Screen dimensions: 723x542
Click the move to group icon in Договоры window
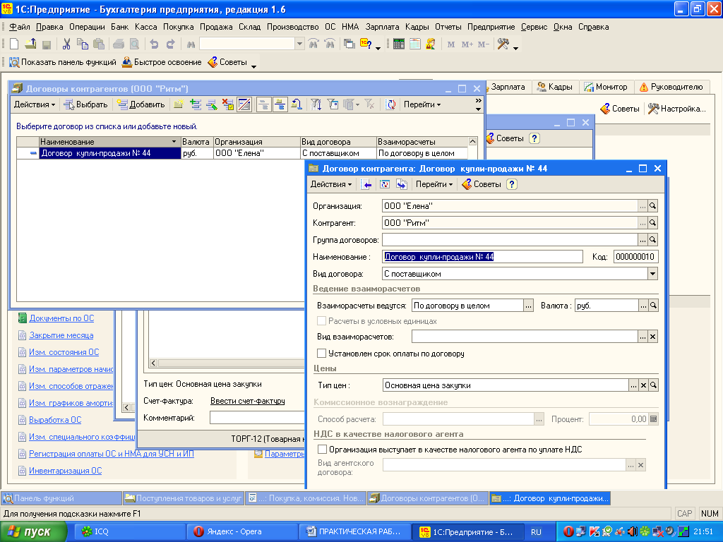coord(297,104)
